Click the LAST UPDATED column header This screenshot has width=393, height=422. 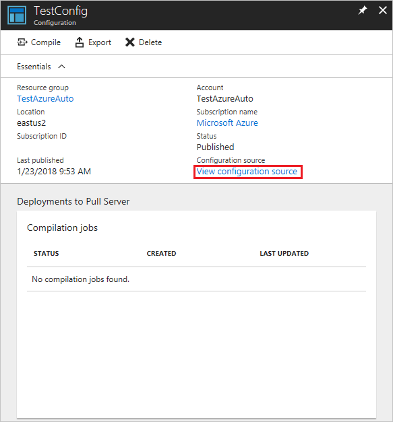coord(284,254)
